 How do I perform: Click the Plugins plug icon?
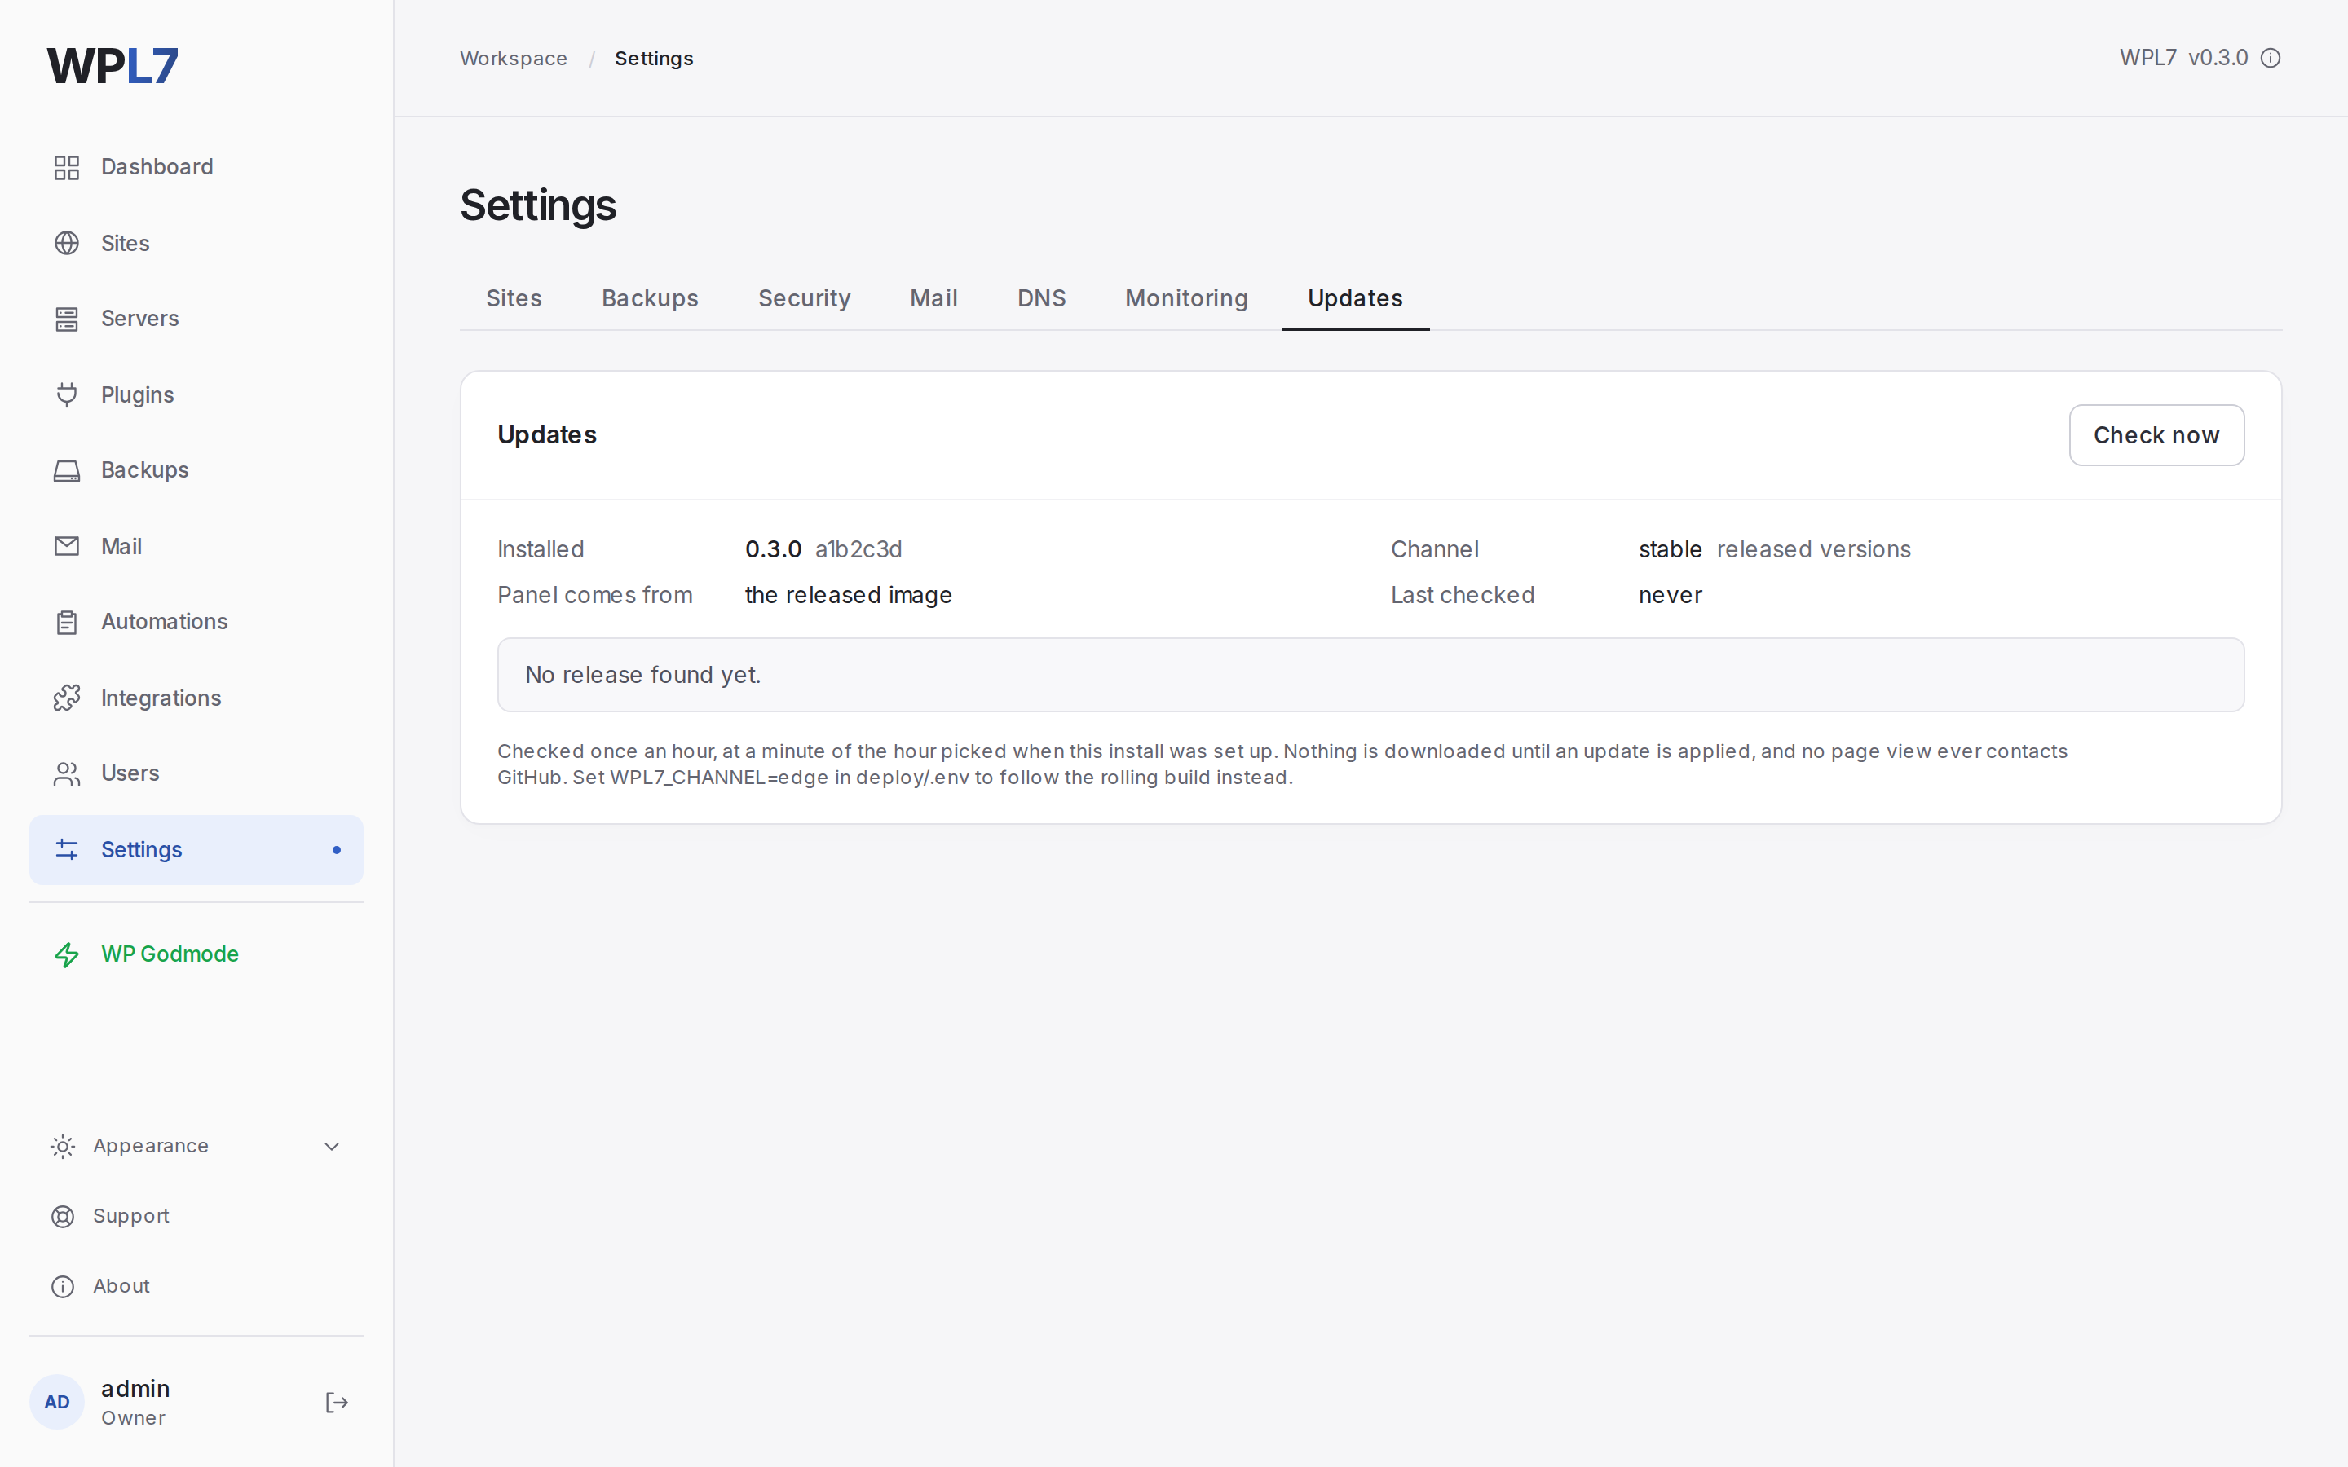pos(66,395)
